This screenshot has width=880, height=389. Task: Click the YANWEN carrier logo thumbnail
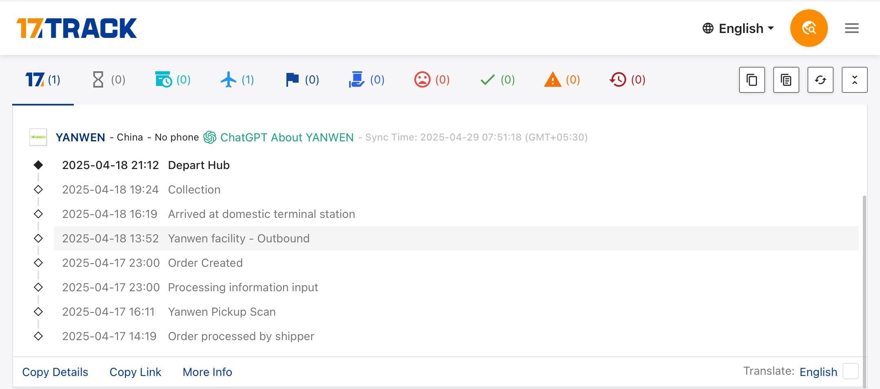point(38,137)
